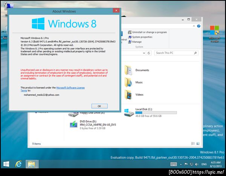Select the Music folder
Image resolution: width=226 pixels, height=176 pixels.
tap(128, 82)
